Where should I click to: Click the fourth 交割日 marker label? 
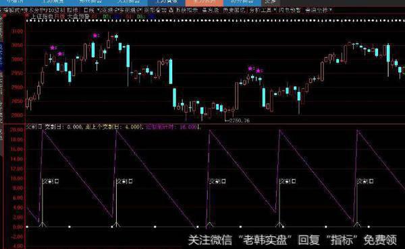tap(288, 181)
